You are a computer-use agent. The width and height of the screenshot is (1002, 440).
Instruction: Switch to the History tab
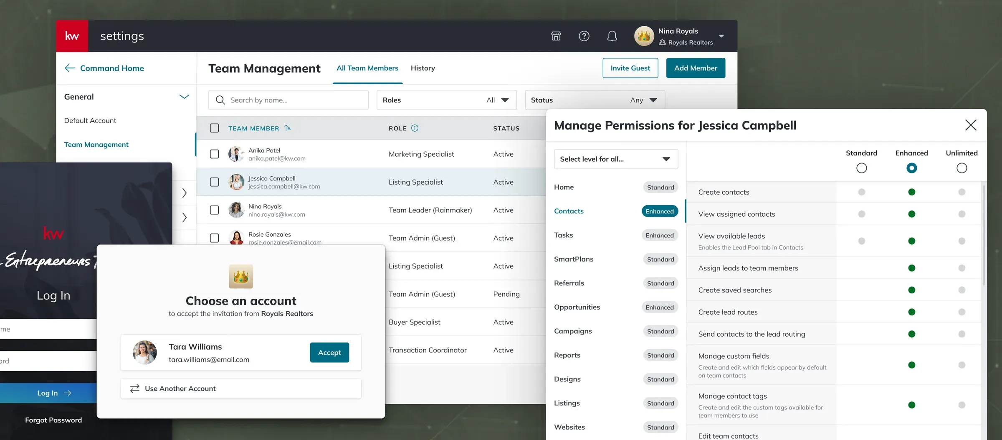coord(423,68)
